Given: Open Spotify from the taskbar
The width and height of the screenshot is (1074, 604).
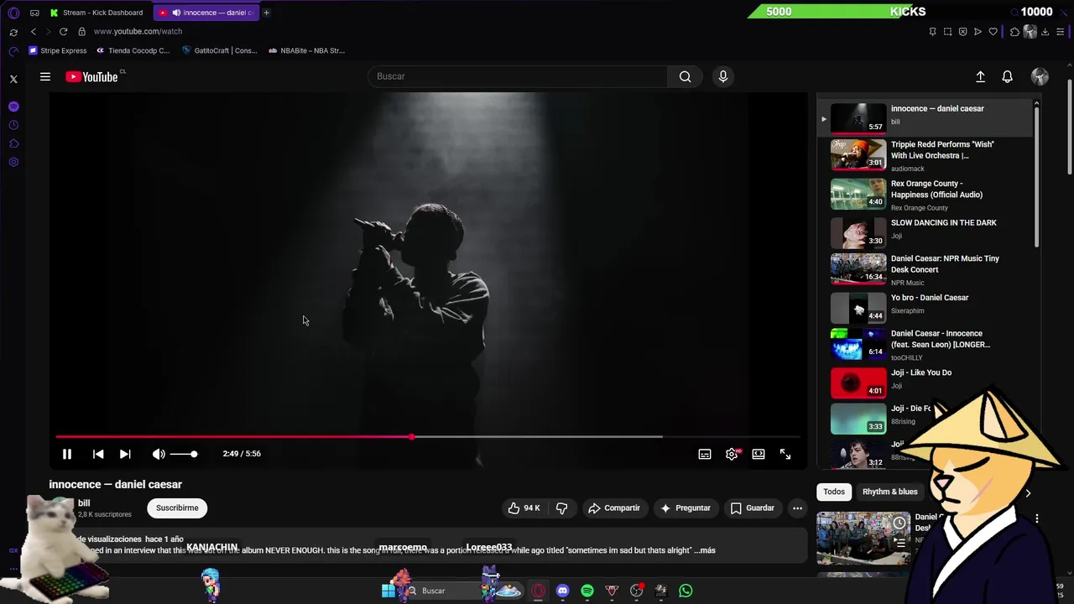Looking at the screenshot, I should pos(587,591).
